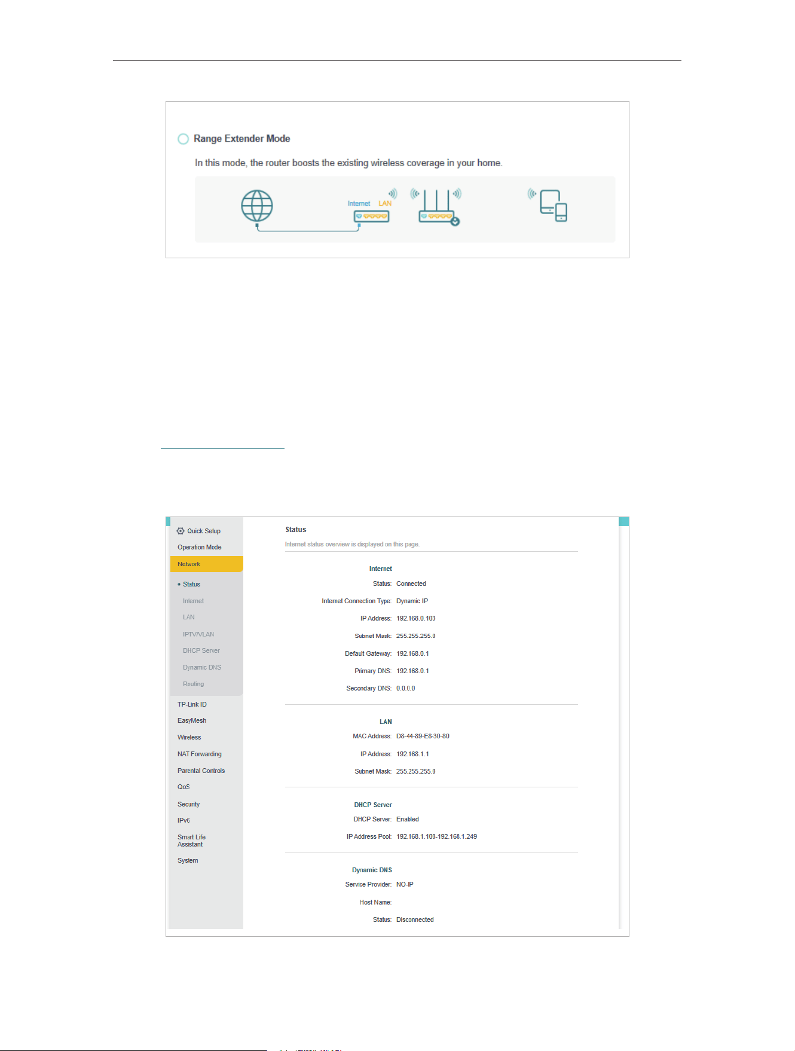Viewport: 795px width, 1051px height.
Task: Click the IP Address Pool range value
Action: 436,836
